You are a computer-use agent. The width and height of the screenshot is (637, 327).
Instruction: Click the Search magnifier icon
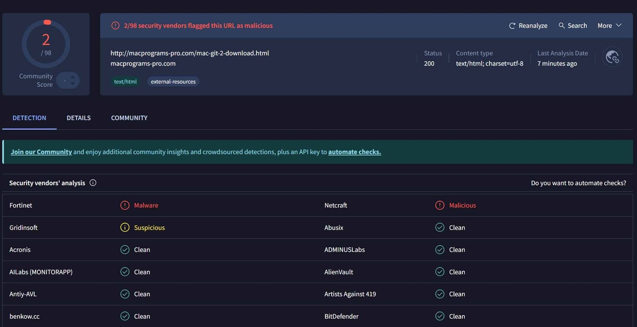562,25
